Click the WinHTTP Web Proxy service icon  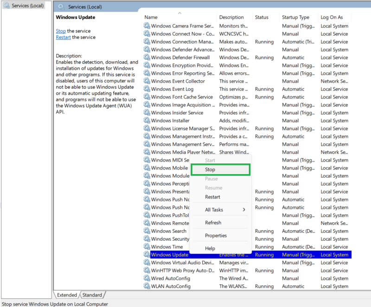click(x=147, y=270)
